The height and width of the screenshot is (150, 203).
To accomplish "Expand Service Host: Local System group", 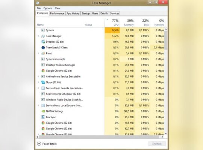I will (x=38, y=105).
